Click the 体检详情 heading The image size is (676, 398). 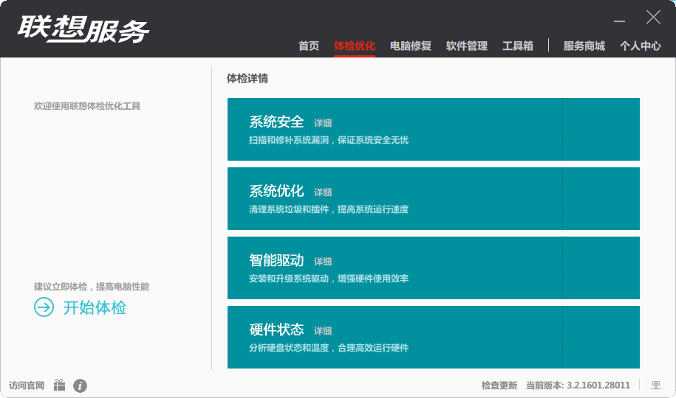coord(247,78)
